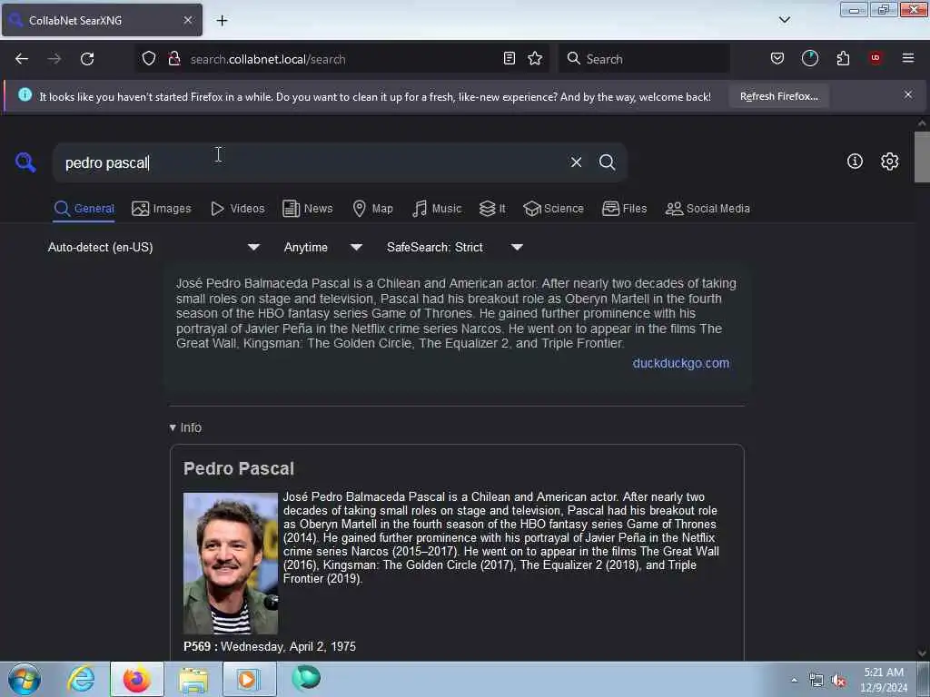This screenshot has height=697, width=930.
Task: Open the duckduckgo.com source link
Action: 681,363
